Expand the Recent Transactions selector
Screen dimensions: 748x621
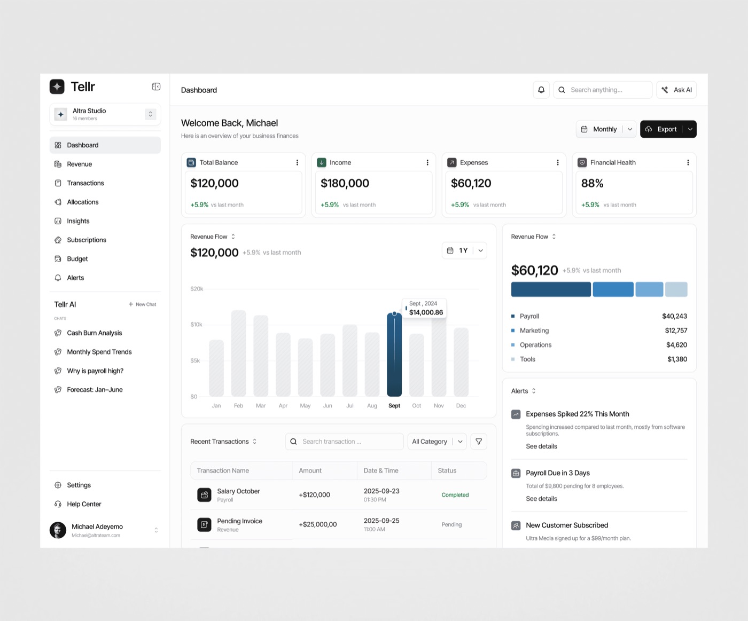(255, 442)
